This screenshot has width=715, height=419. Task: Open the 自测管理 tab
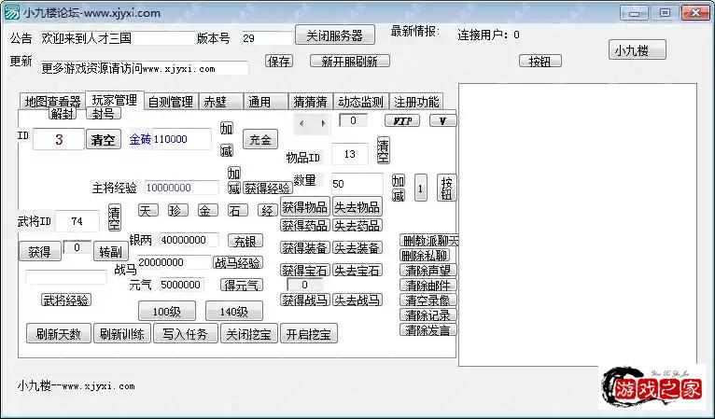point(171,102)
